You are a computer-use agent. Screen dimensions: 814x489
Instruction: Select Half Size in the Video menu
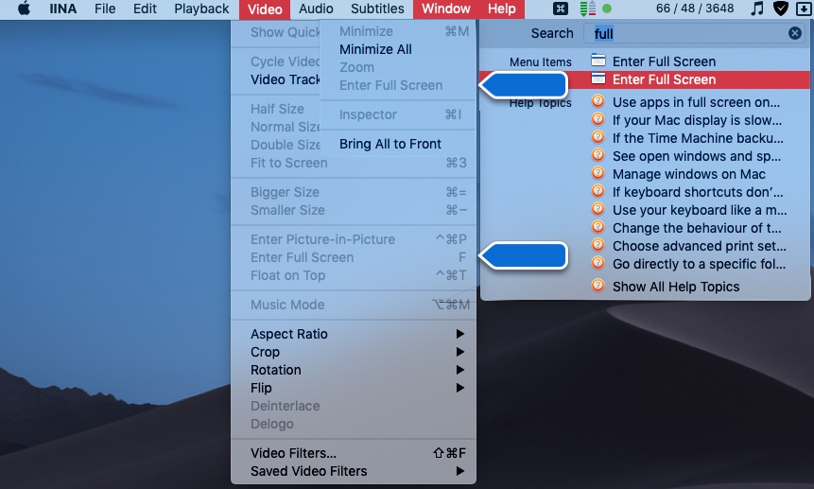276,109
